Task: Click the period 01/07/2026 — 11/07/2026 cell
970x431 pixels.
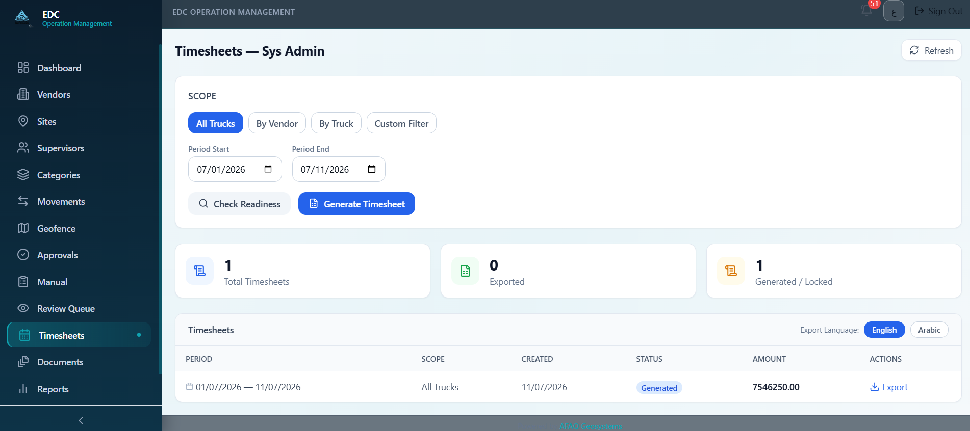Action: pos(243,387)
